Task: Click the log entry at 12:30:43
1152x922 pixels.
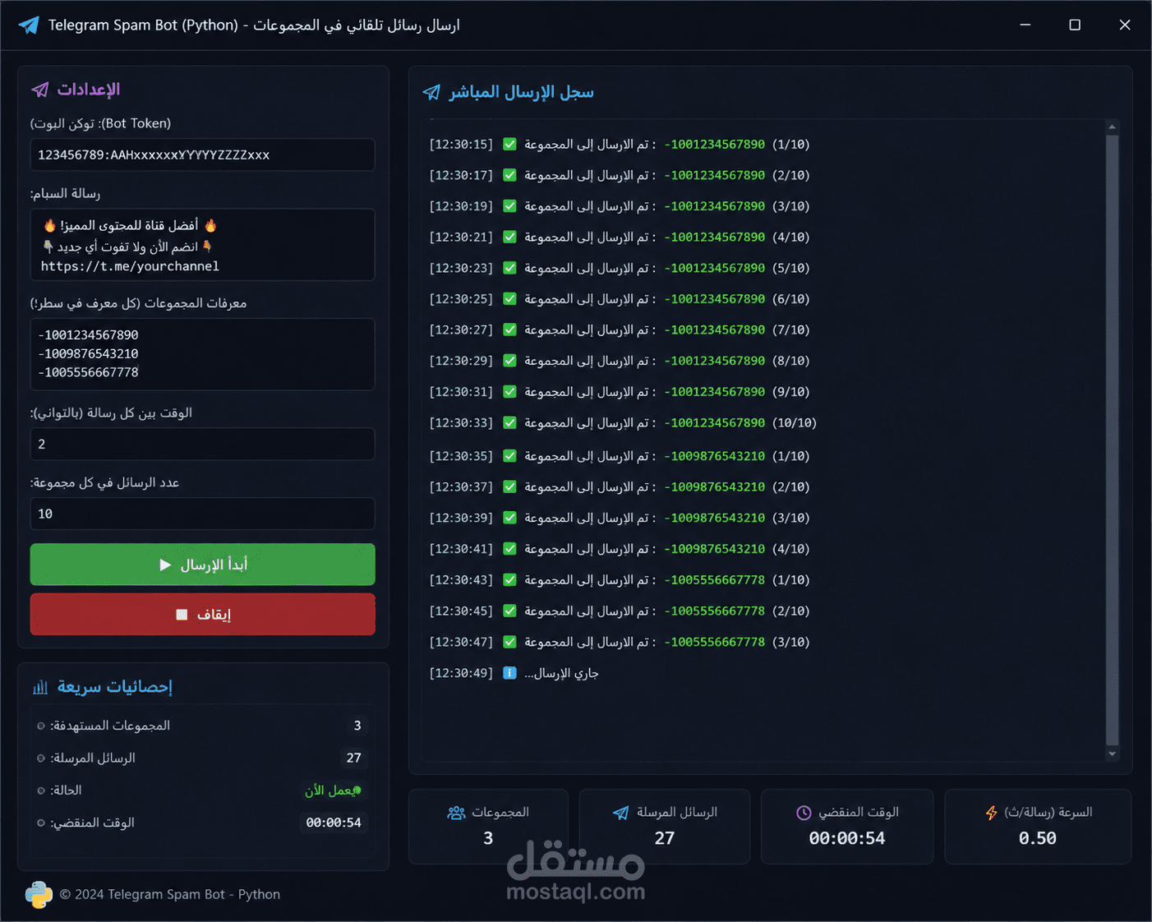Action: 620,579
